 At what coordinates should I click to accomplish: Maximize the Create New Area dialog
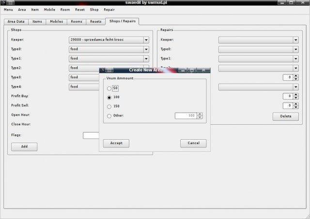coord(192,70)
